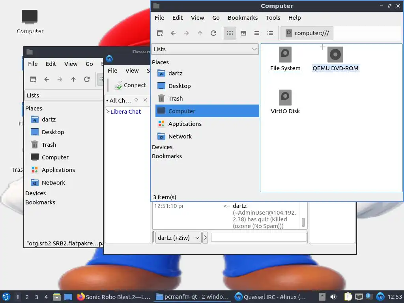The height and width of the screenshot is (303, 404).
Task: Float the All Chats panel in Quassel
Action: [x=136, y=100]
